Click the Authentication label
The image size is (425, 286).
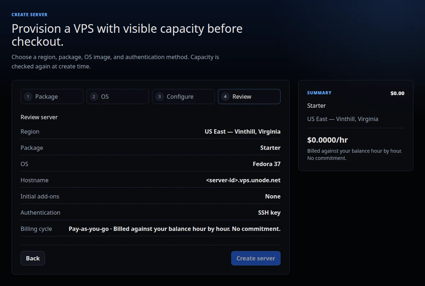[x=40, y=213]
